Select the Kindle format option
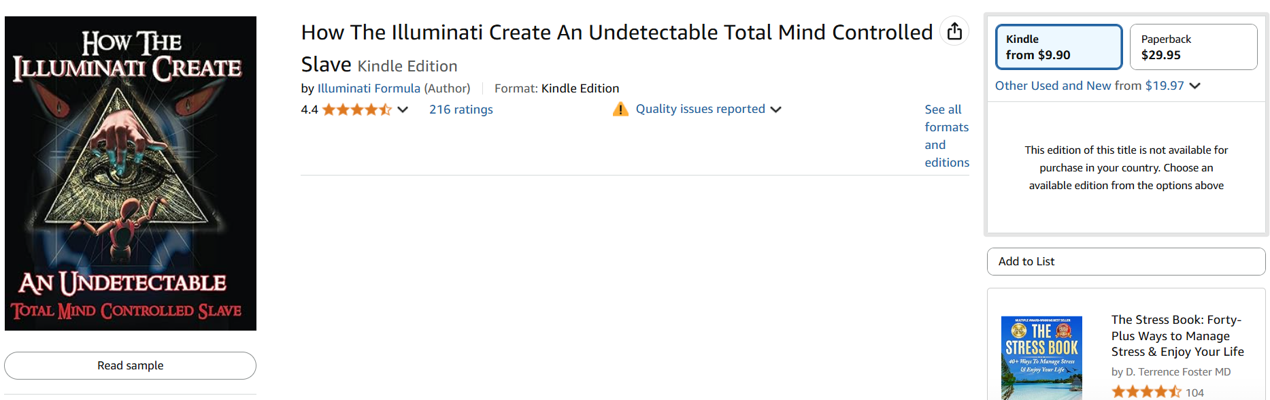Image resolution: width=1270 pixels, height=400 pixels. tap(1058, 47)
